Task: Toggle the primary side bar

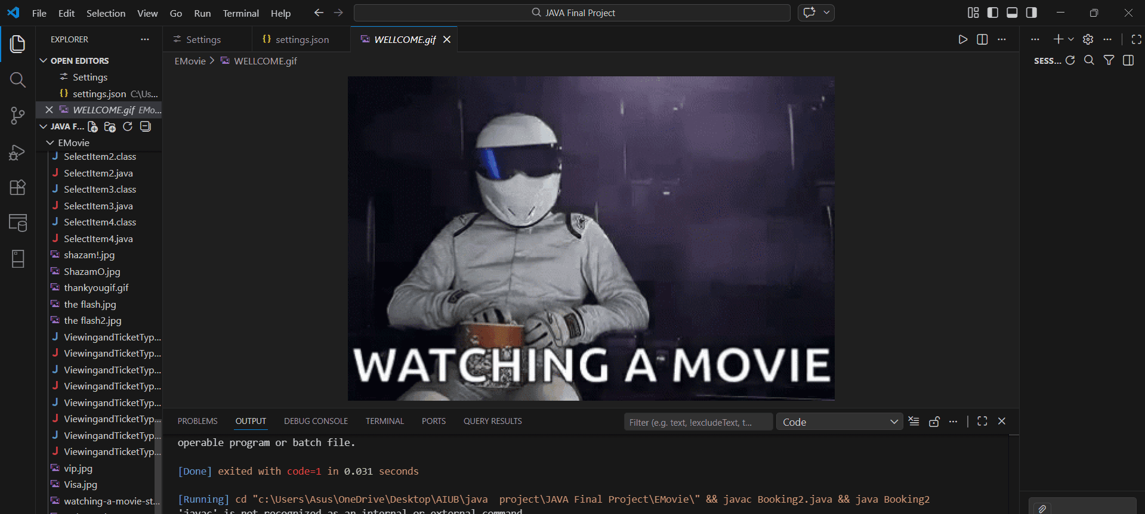Action: pyautogui.click(x=993, y=13)
